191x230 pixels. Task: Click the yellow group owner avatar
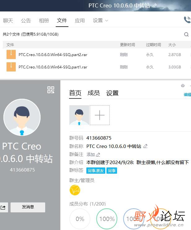[x=75, y=190]
